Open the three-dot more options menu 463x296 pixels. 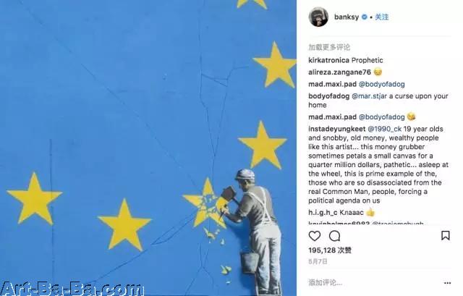coord(447,283)
